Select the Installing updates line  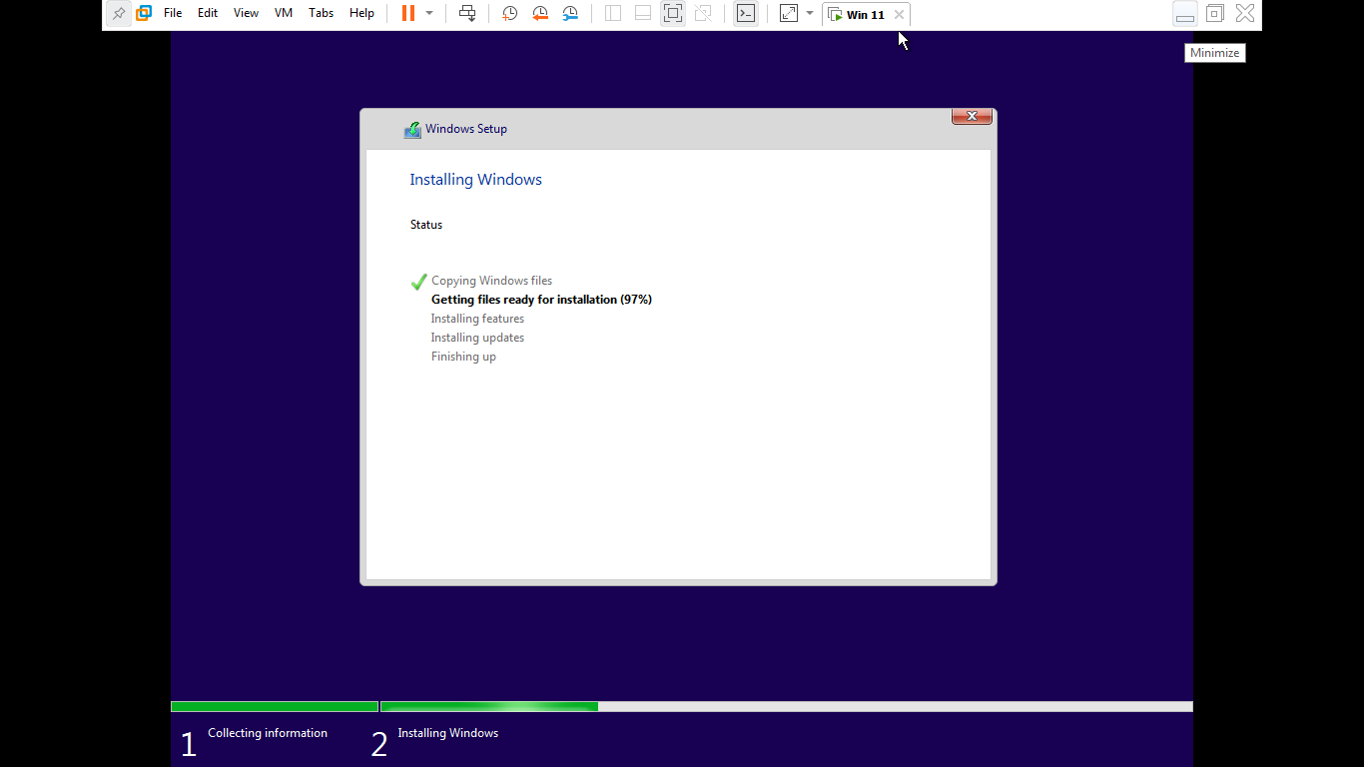tap(477, 338)
